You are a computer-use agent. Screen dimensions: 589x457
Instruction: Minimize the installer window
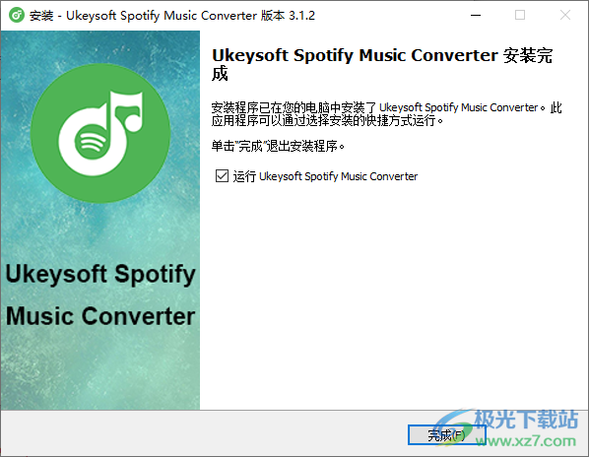coord(476,16)
